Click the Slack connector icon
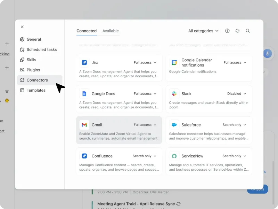This screenshot has height=209, width=278. coord(174,94)
